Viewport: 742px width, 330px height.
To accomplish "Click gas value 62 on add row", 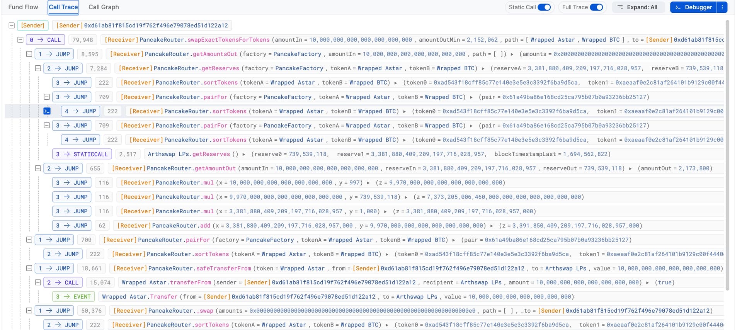I will tap(102, 226).
